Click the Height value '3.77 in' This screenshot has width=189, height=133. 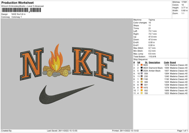click(184, 8)
